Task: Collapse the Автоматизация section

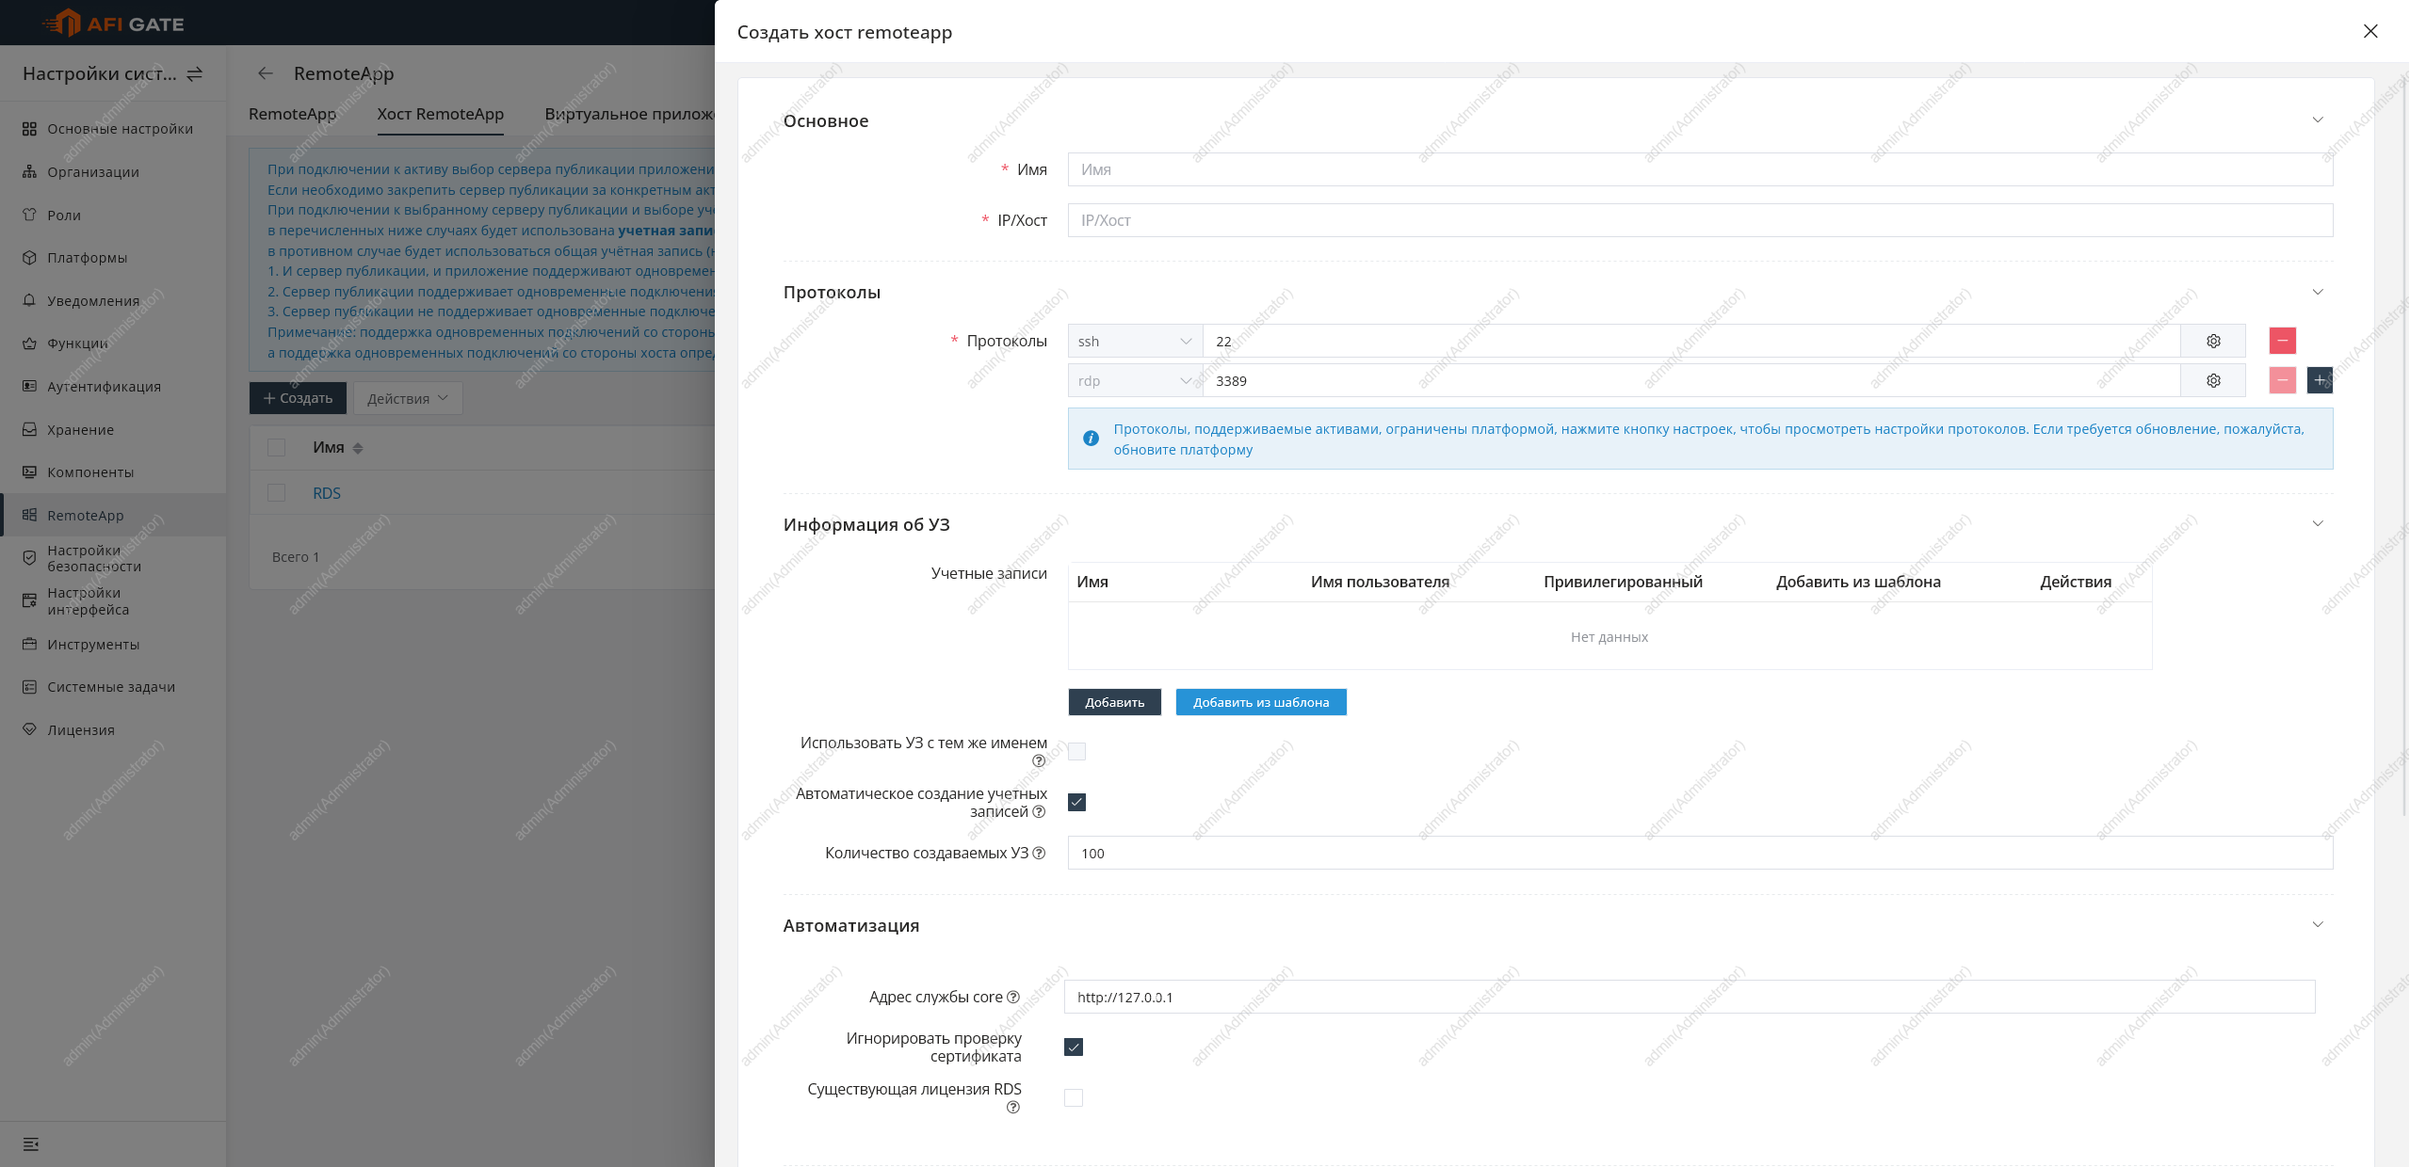Action: [2318, 925]
